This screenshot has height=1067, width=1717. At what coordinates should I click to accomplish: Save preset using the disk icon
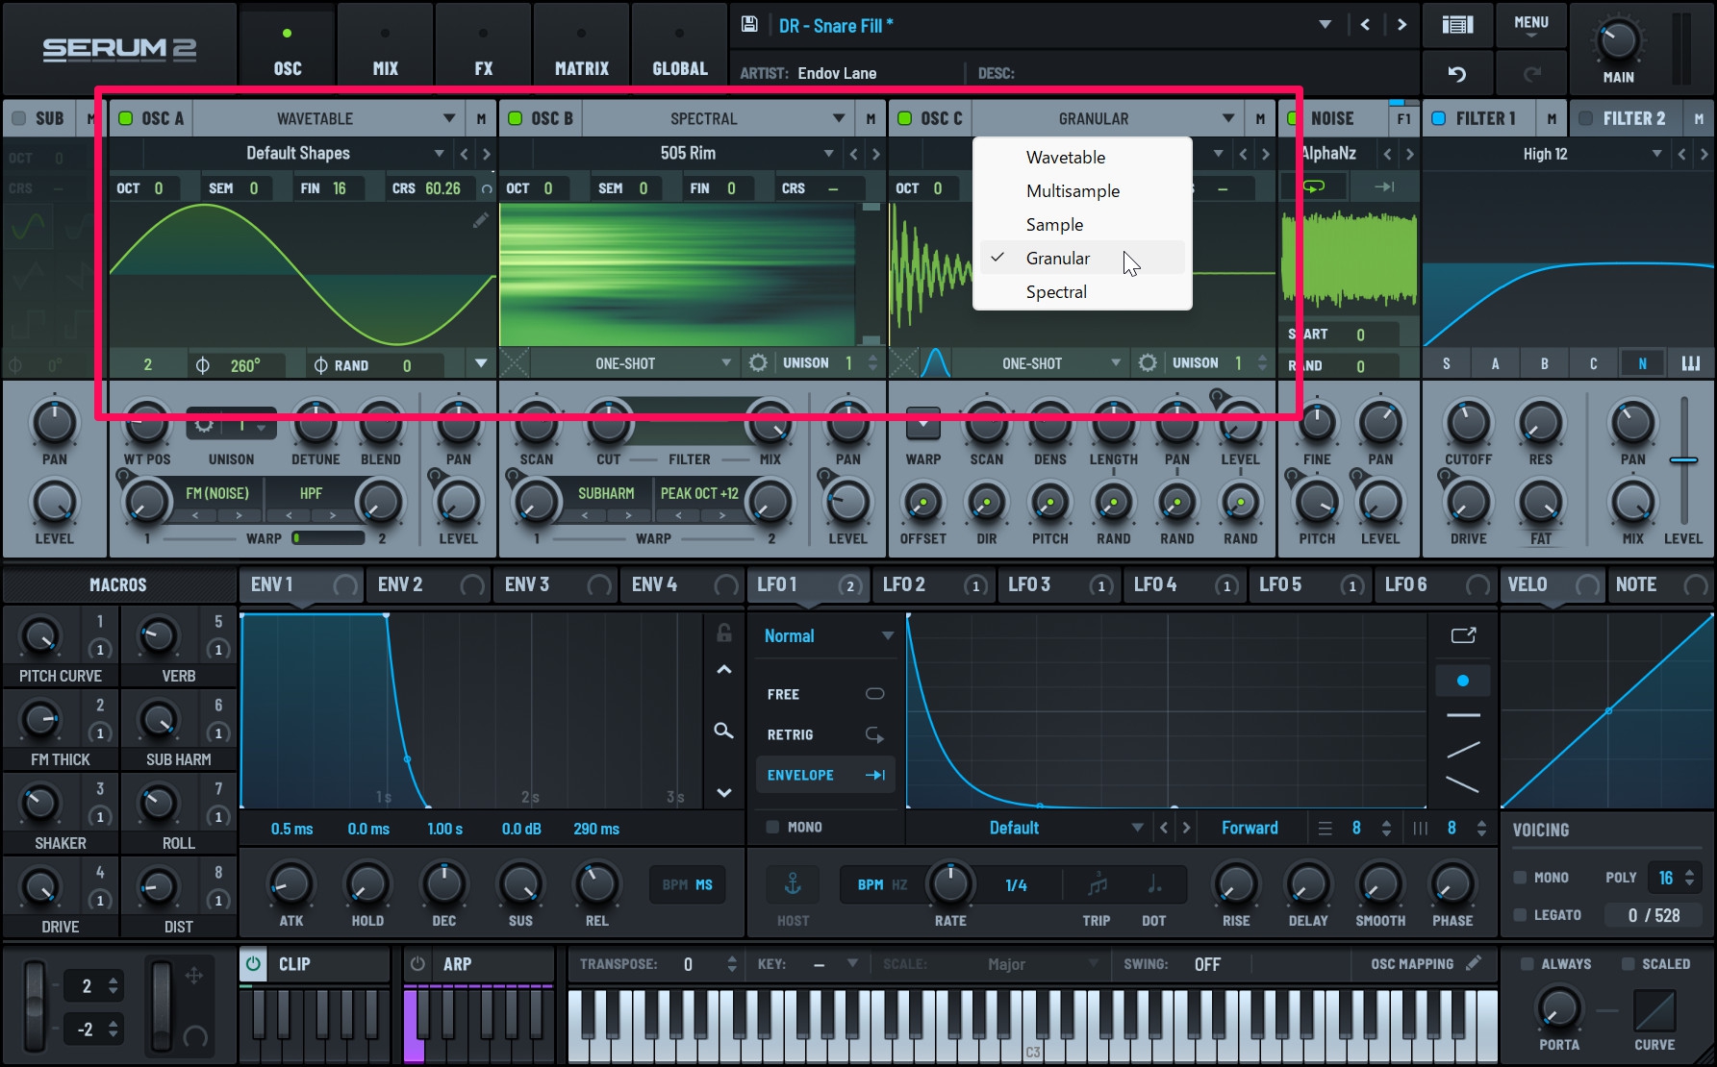click(x=749, y=25)
